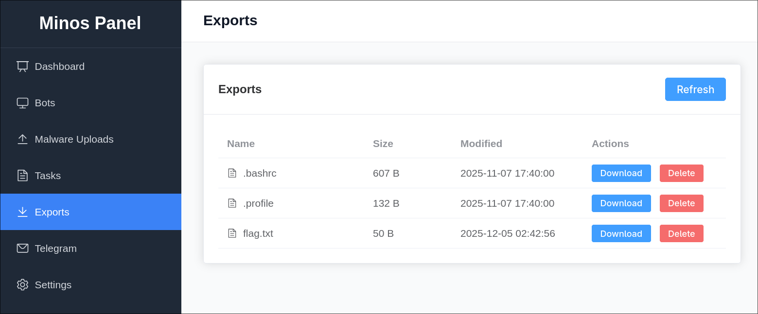
Task: Click the .bashrc modified date 2025-11-07 17:40:00
Action: pos(507,173)
